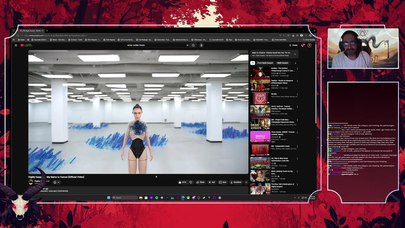405x228 pixels.
Task: Click the Create button
Action: (x=293, y=45)
